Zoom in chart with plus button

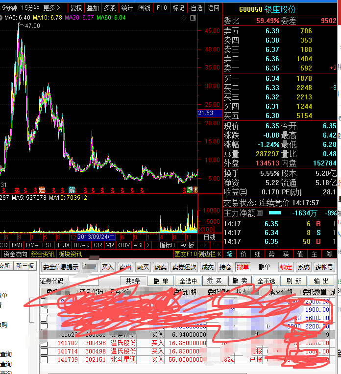pyautogui.click(x=204, y=245)
